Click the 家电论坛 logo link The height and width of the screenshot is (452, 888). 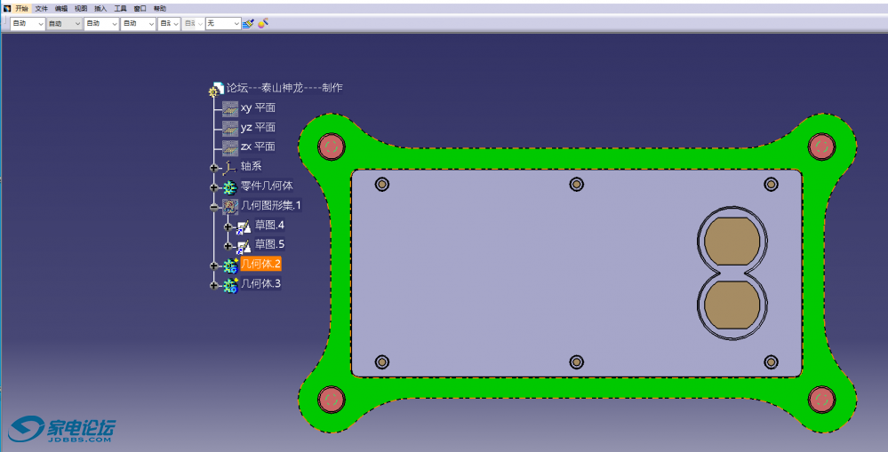(x=62, y=430)
